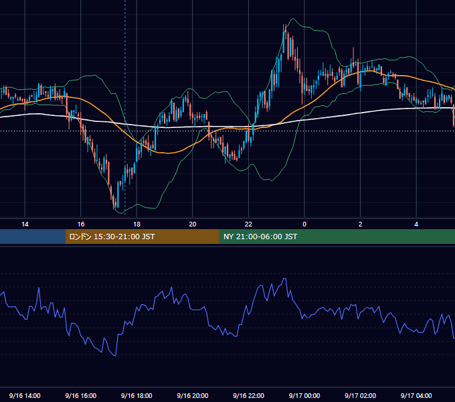
Task: Click the 9/17 00:00 time label
Action: point(304,395)
